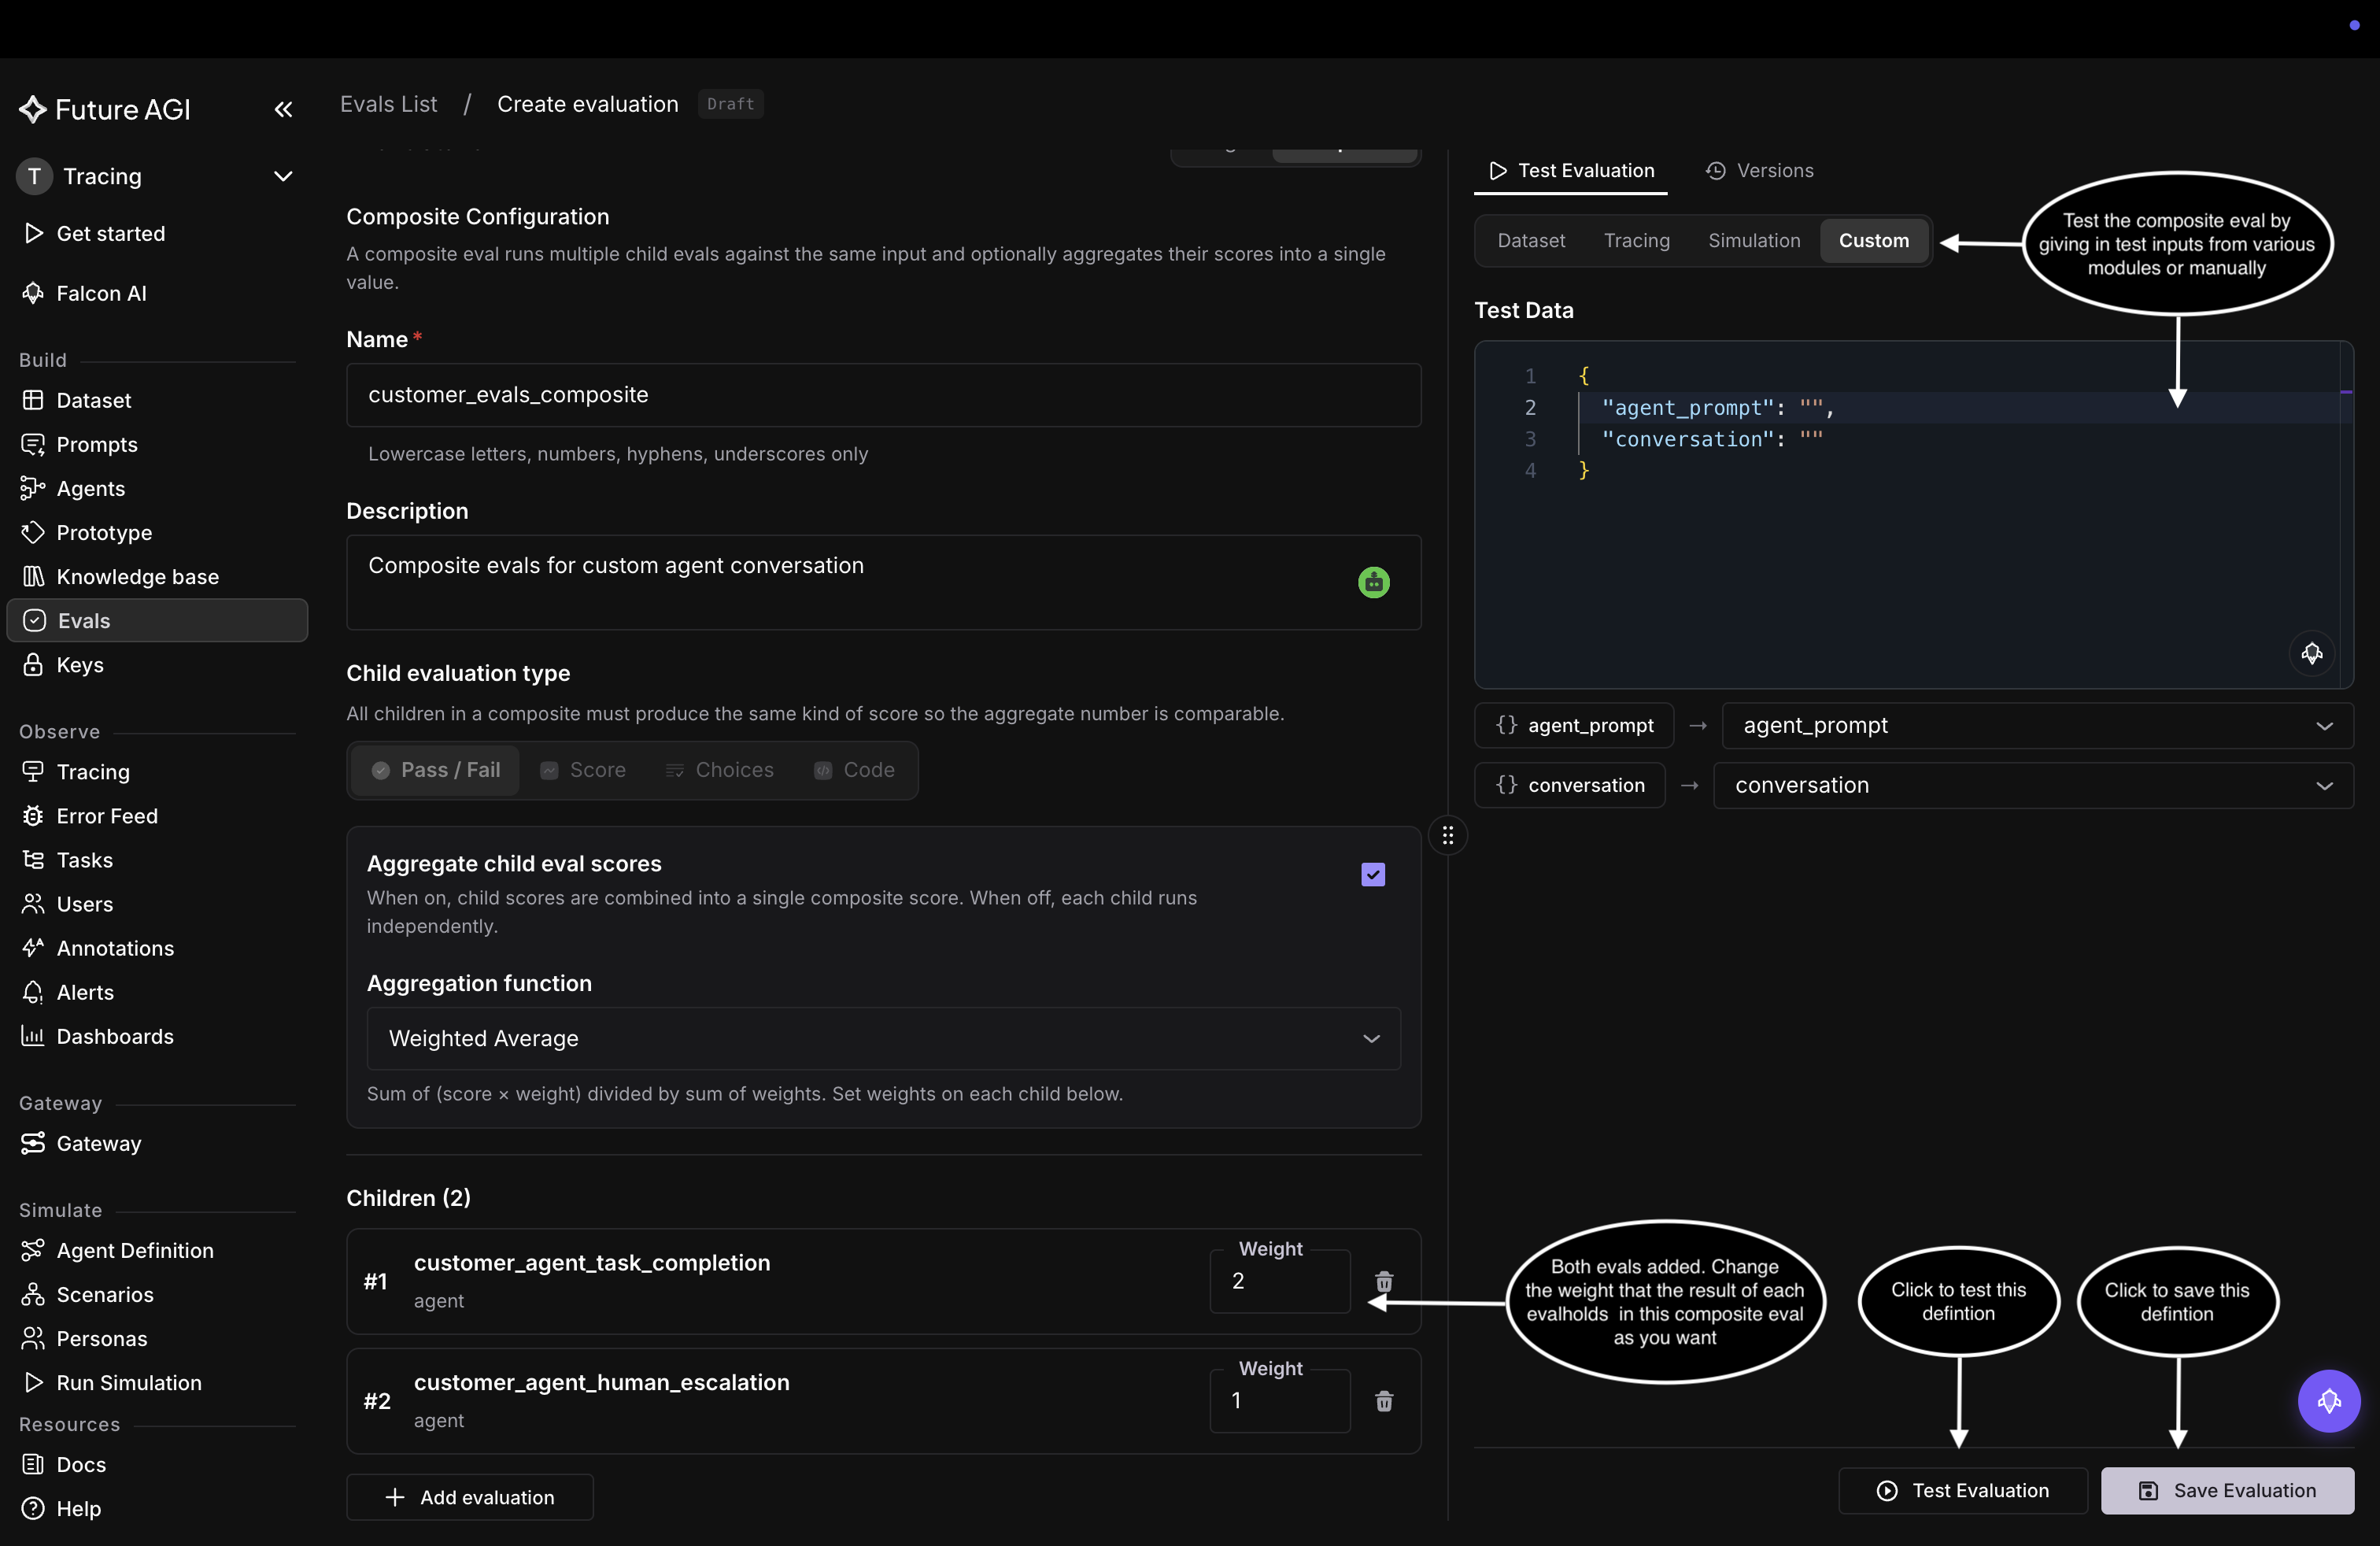The height and width of the screenshot is (1546, 2380).
Task: Select Pass / Fail child evaluation type
Action: pos(435,769)
